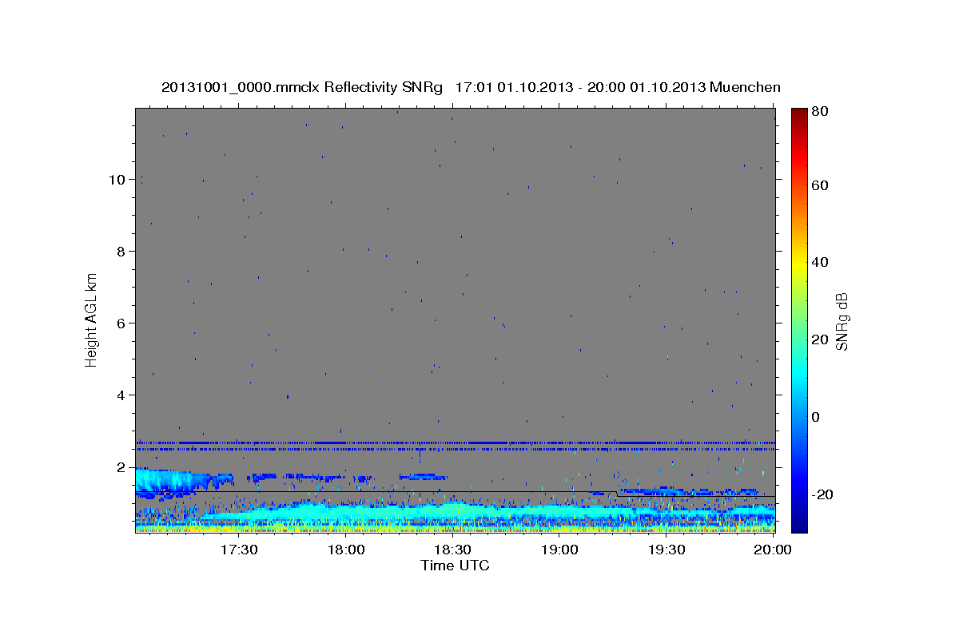Image resolution: width=959 pixels, height=639 pixels.
Task: Click the colorbar value 0
Action: pos(818,417)
